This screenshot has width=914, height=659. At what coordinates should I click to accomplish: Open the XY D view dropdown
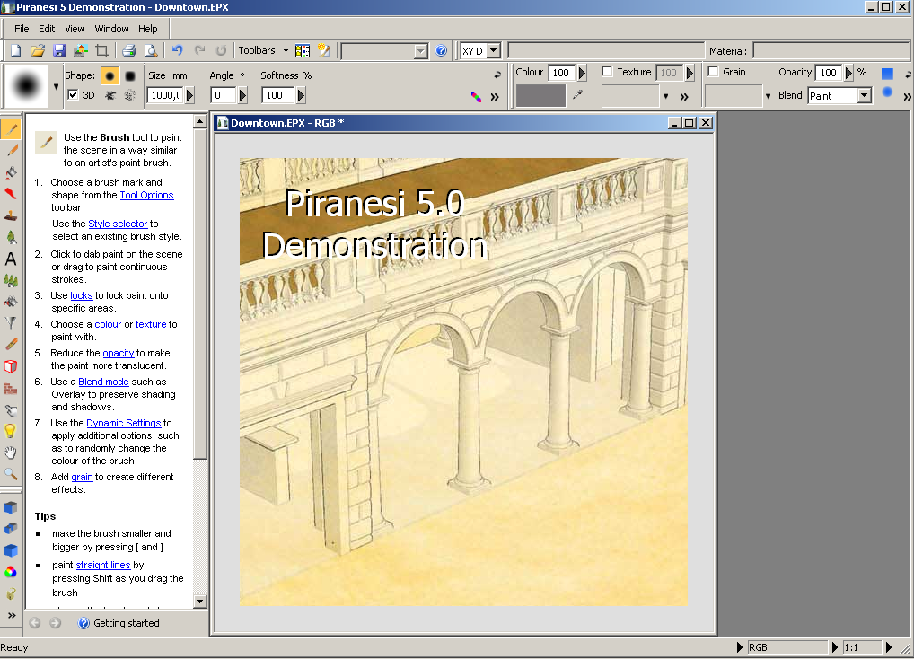(494, 50)
